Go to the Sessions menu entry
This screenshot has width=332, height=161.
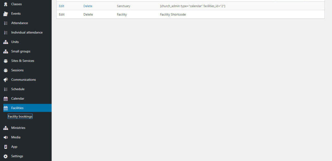coord(17,70)
